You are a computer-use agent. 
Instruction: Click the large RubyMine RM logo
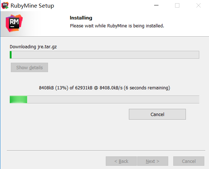(x=14, y=23)
